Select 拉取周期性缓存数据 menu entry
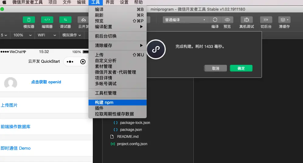Screen dimensions: 303x163 (117, 114)
